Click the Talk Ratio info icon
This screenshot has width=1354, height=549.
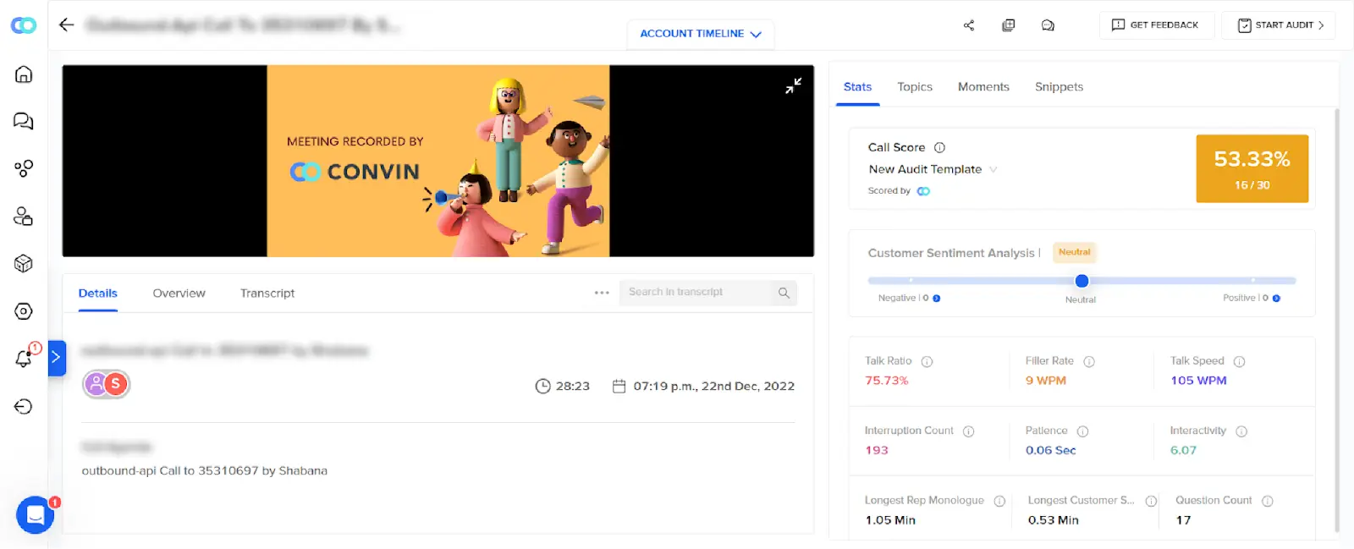[x=927, y=362]
